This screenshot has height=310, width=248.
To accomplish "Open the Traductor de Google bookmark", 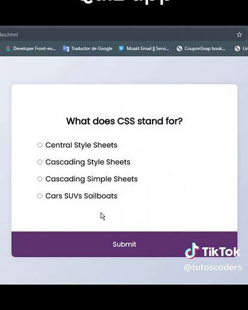I will pos(88,48).
